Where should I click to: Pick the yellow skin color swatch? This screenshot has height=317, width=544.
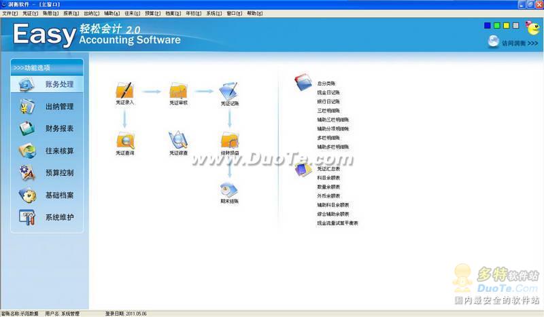506,25
